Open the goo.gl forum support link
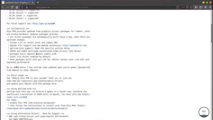This screenshot has width=213, height=120. point(44,24)
